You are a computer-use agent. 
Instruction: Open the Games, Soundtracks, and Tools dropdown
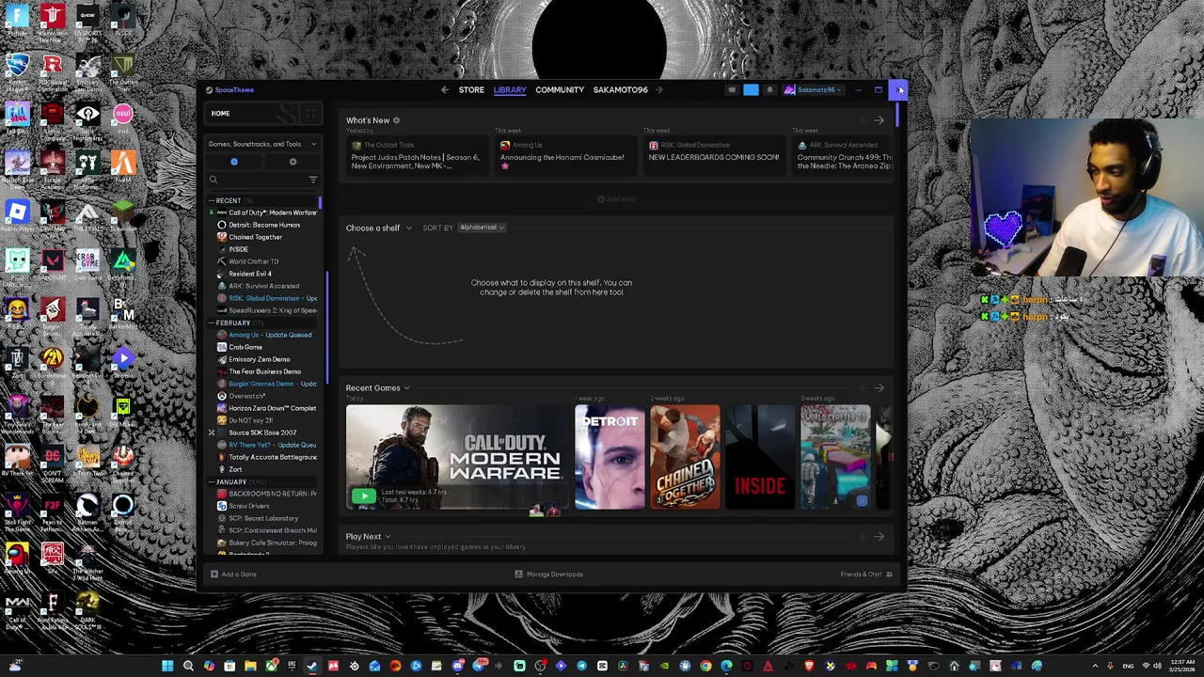pyautogui.click(x=262, y=144)
